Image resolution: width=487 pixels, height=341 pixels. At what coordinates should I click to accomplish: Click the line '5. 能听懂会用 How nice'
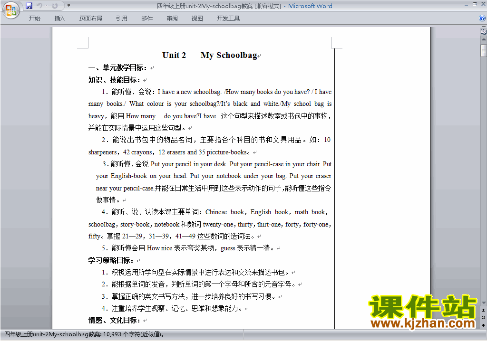[188, 248]
